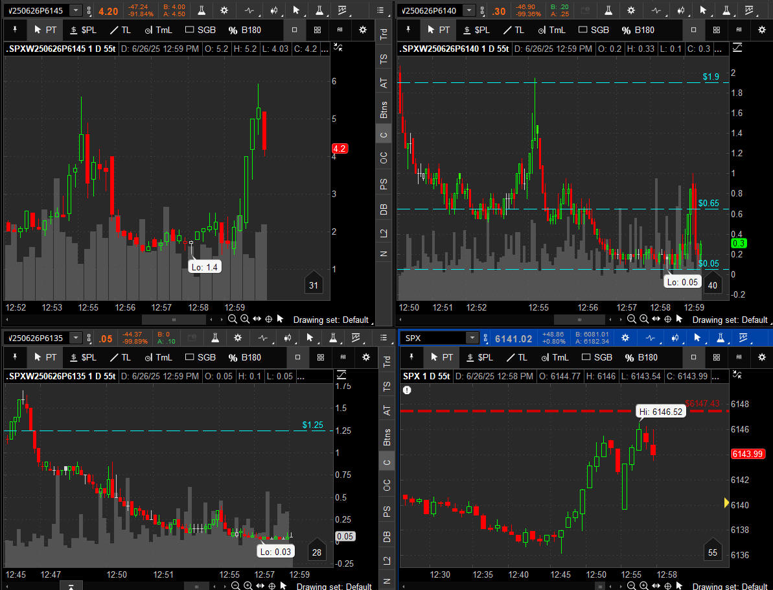Toggle symbol link icon next to 250626P6145
773x590 pixels.
[x=89, y=10]
